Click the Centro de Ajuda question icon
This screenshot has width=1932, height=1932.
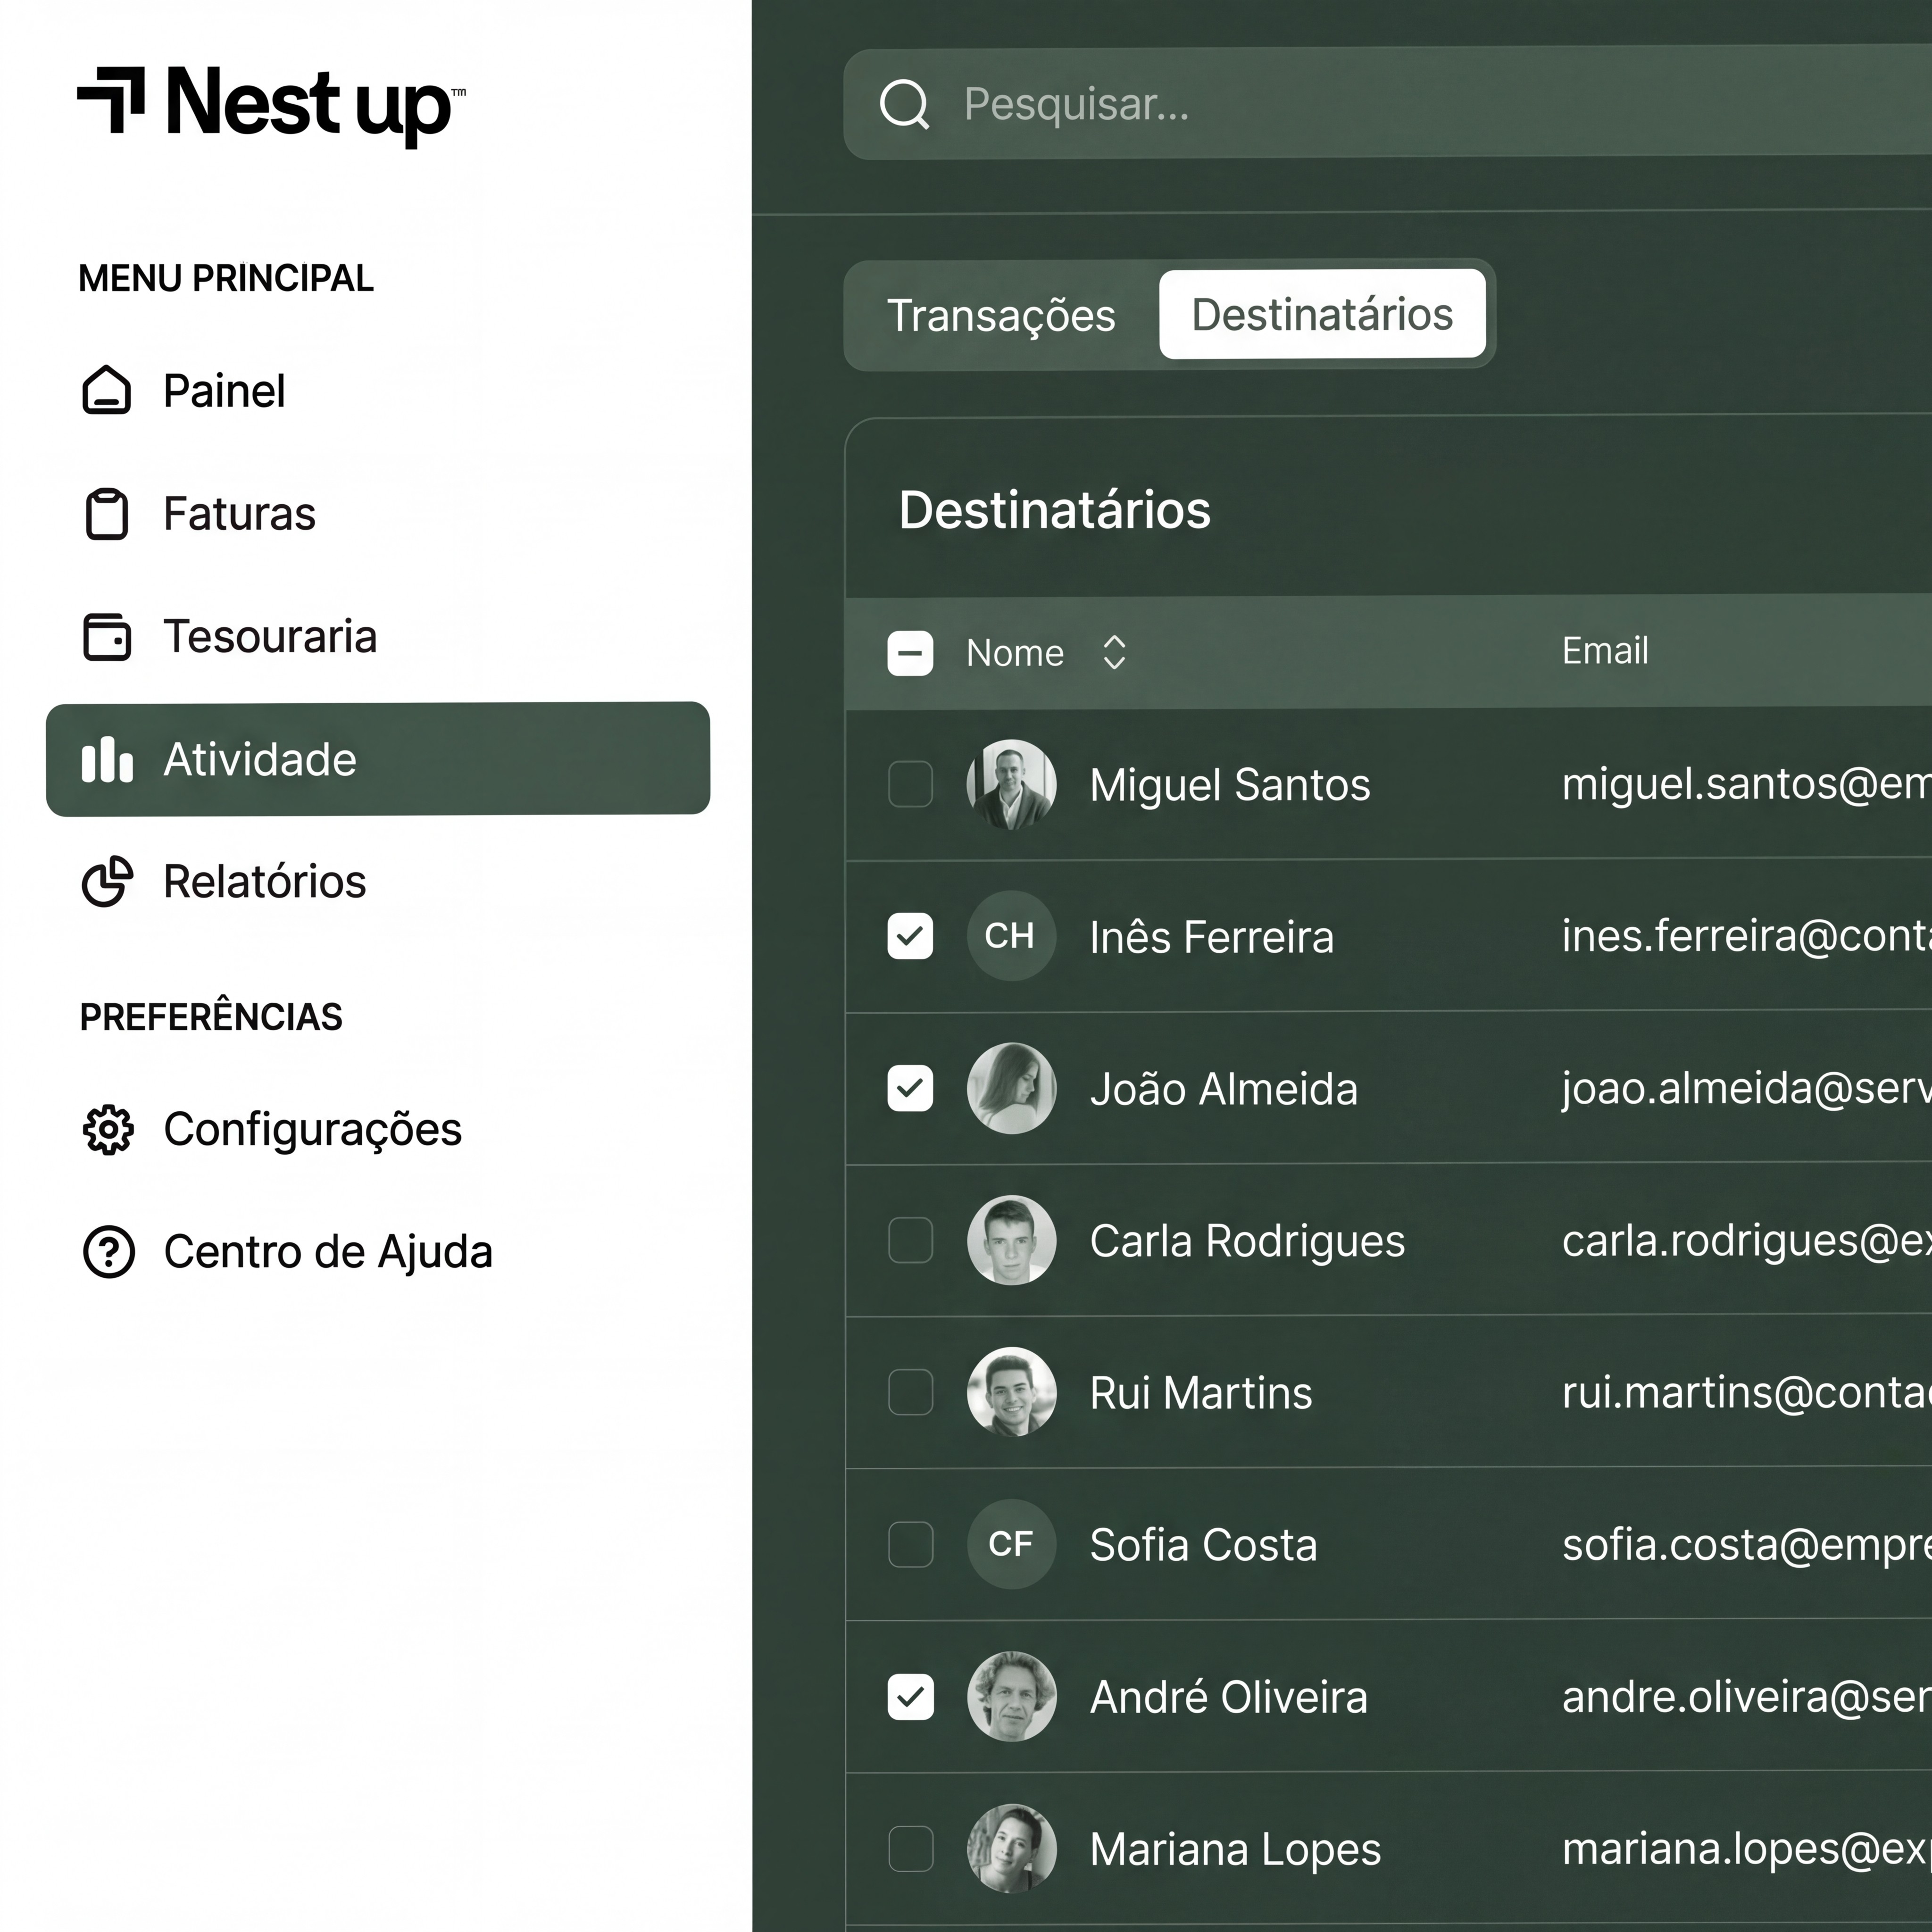coord(108,1252)
